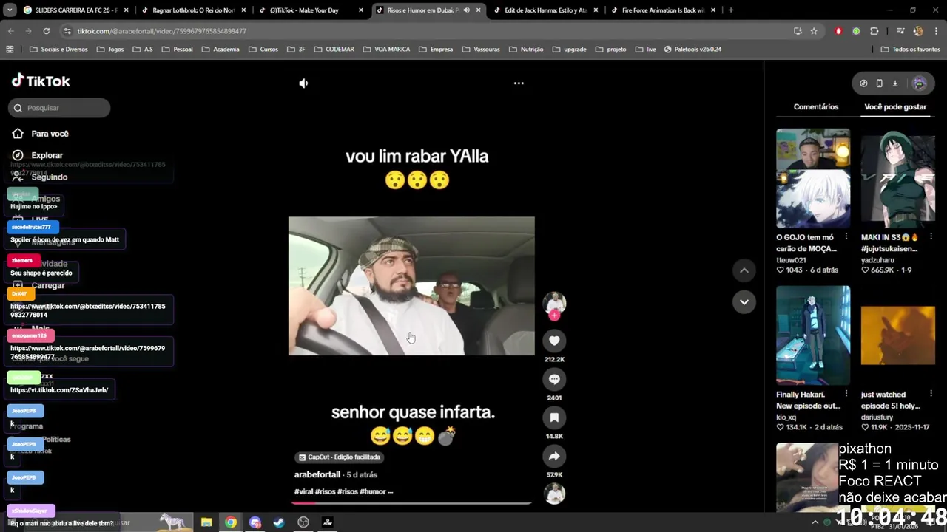947x532 pixels.
Task: Select the Você pode gostar tab
Action: (895, 107)
